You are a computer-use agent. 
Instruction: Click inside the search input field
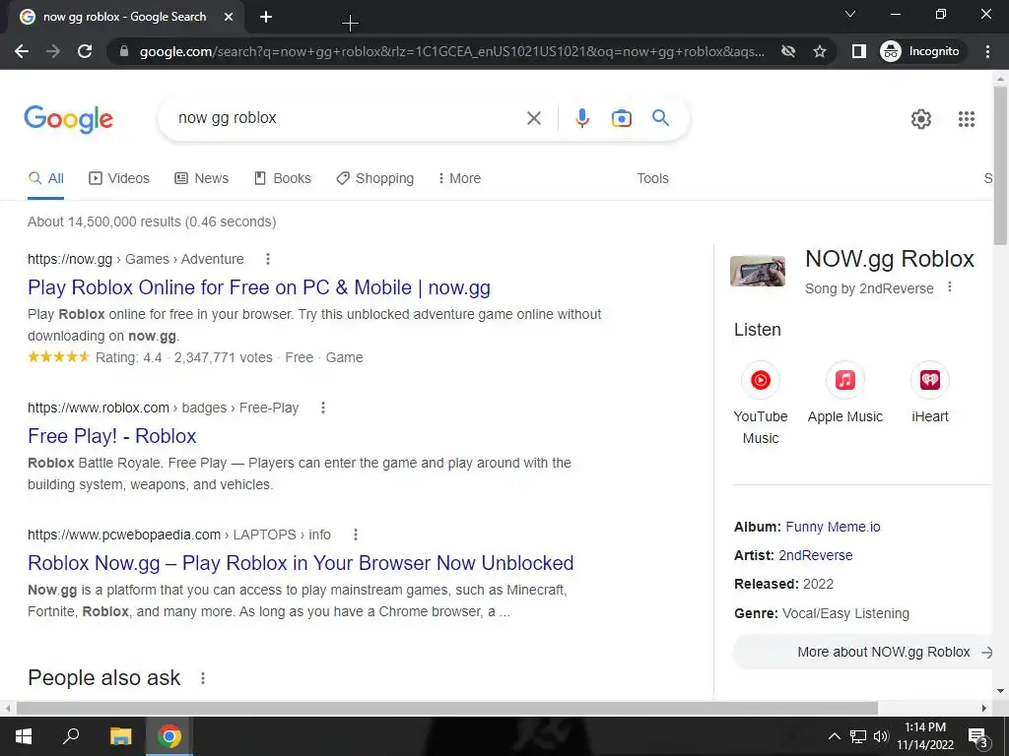point(348,118)
